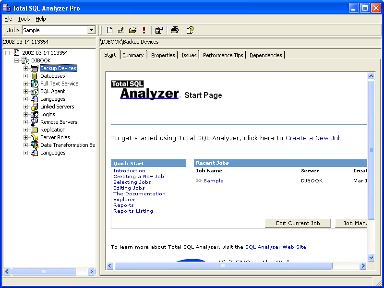Open the Sample recent job link
The height and width of the screenshot is (288, 384).
(213, 181)
